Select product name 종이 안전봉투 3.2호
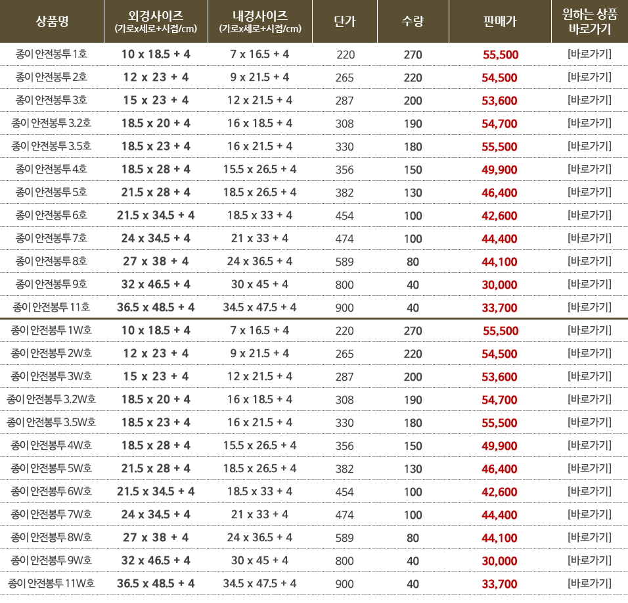The height and width of the screenshot is (603, 628). 51,123
